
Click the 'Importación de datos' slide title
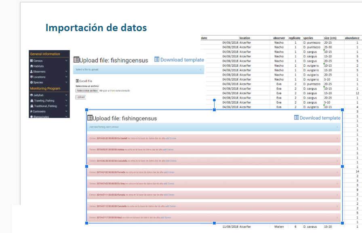tap(96, 28)
